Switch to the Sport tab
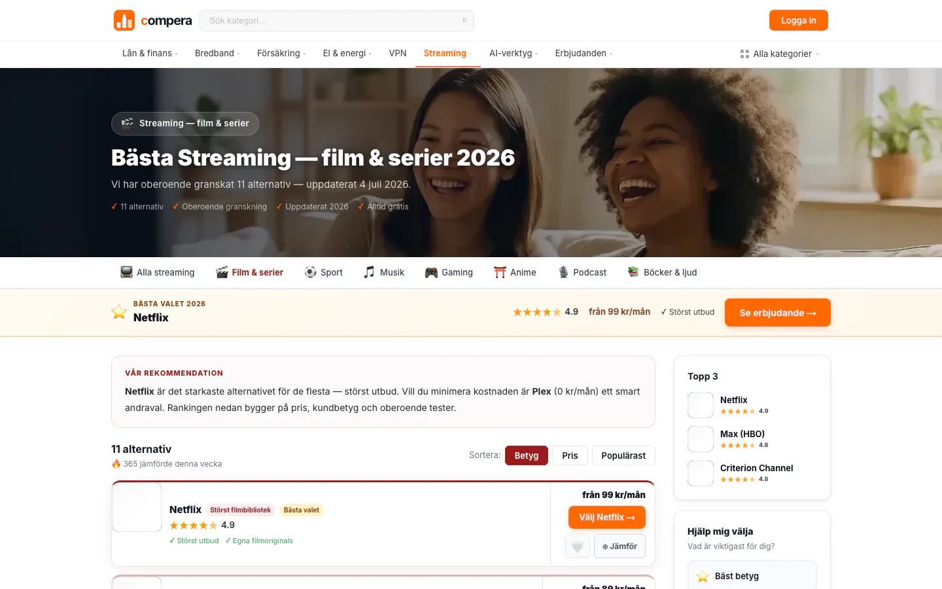Viewport: 942px width, 589px height. coord(324,272)
